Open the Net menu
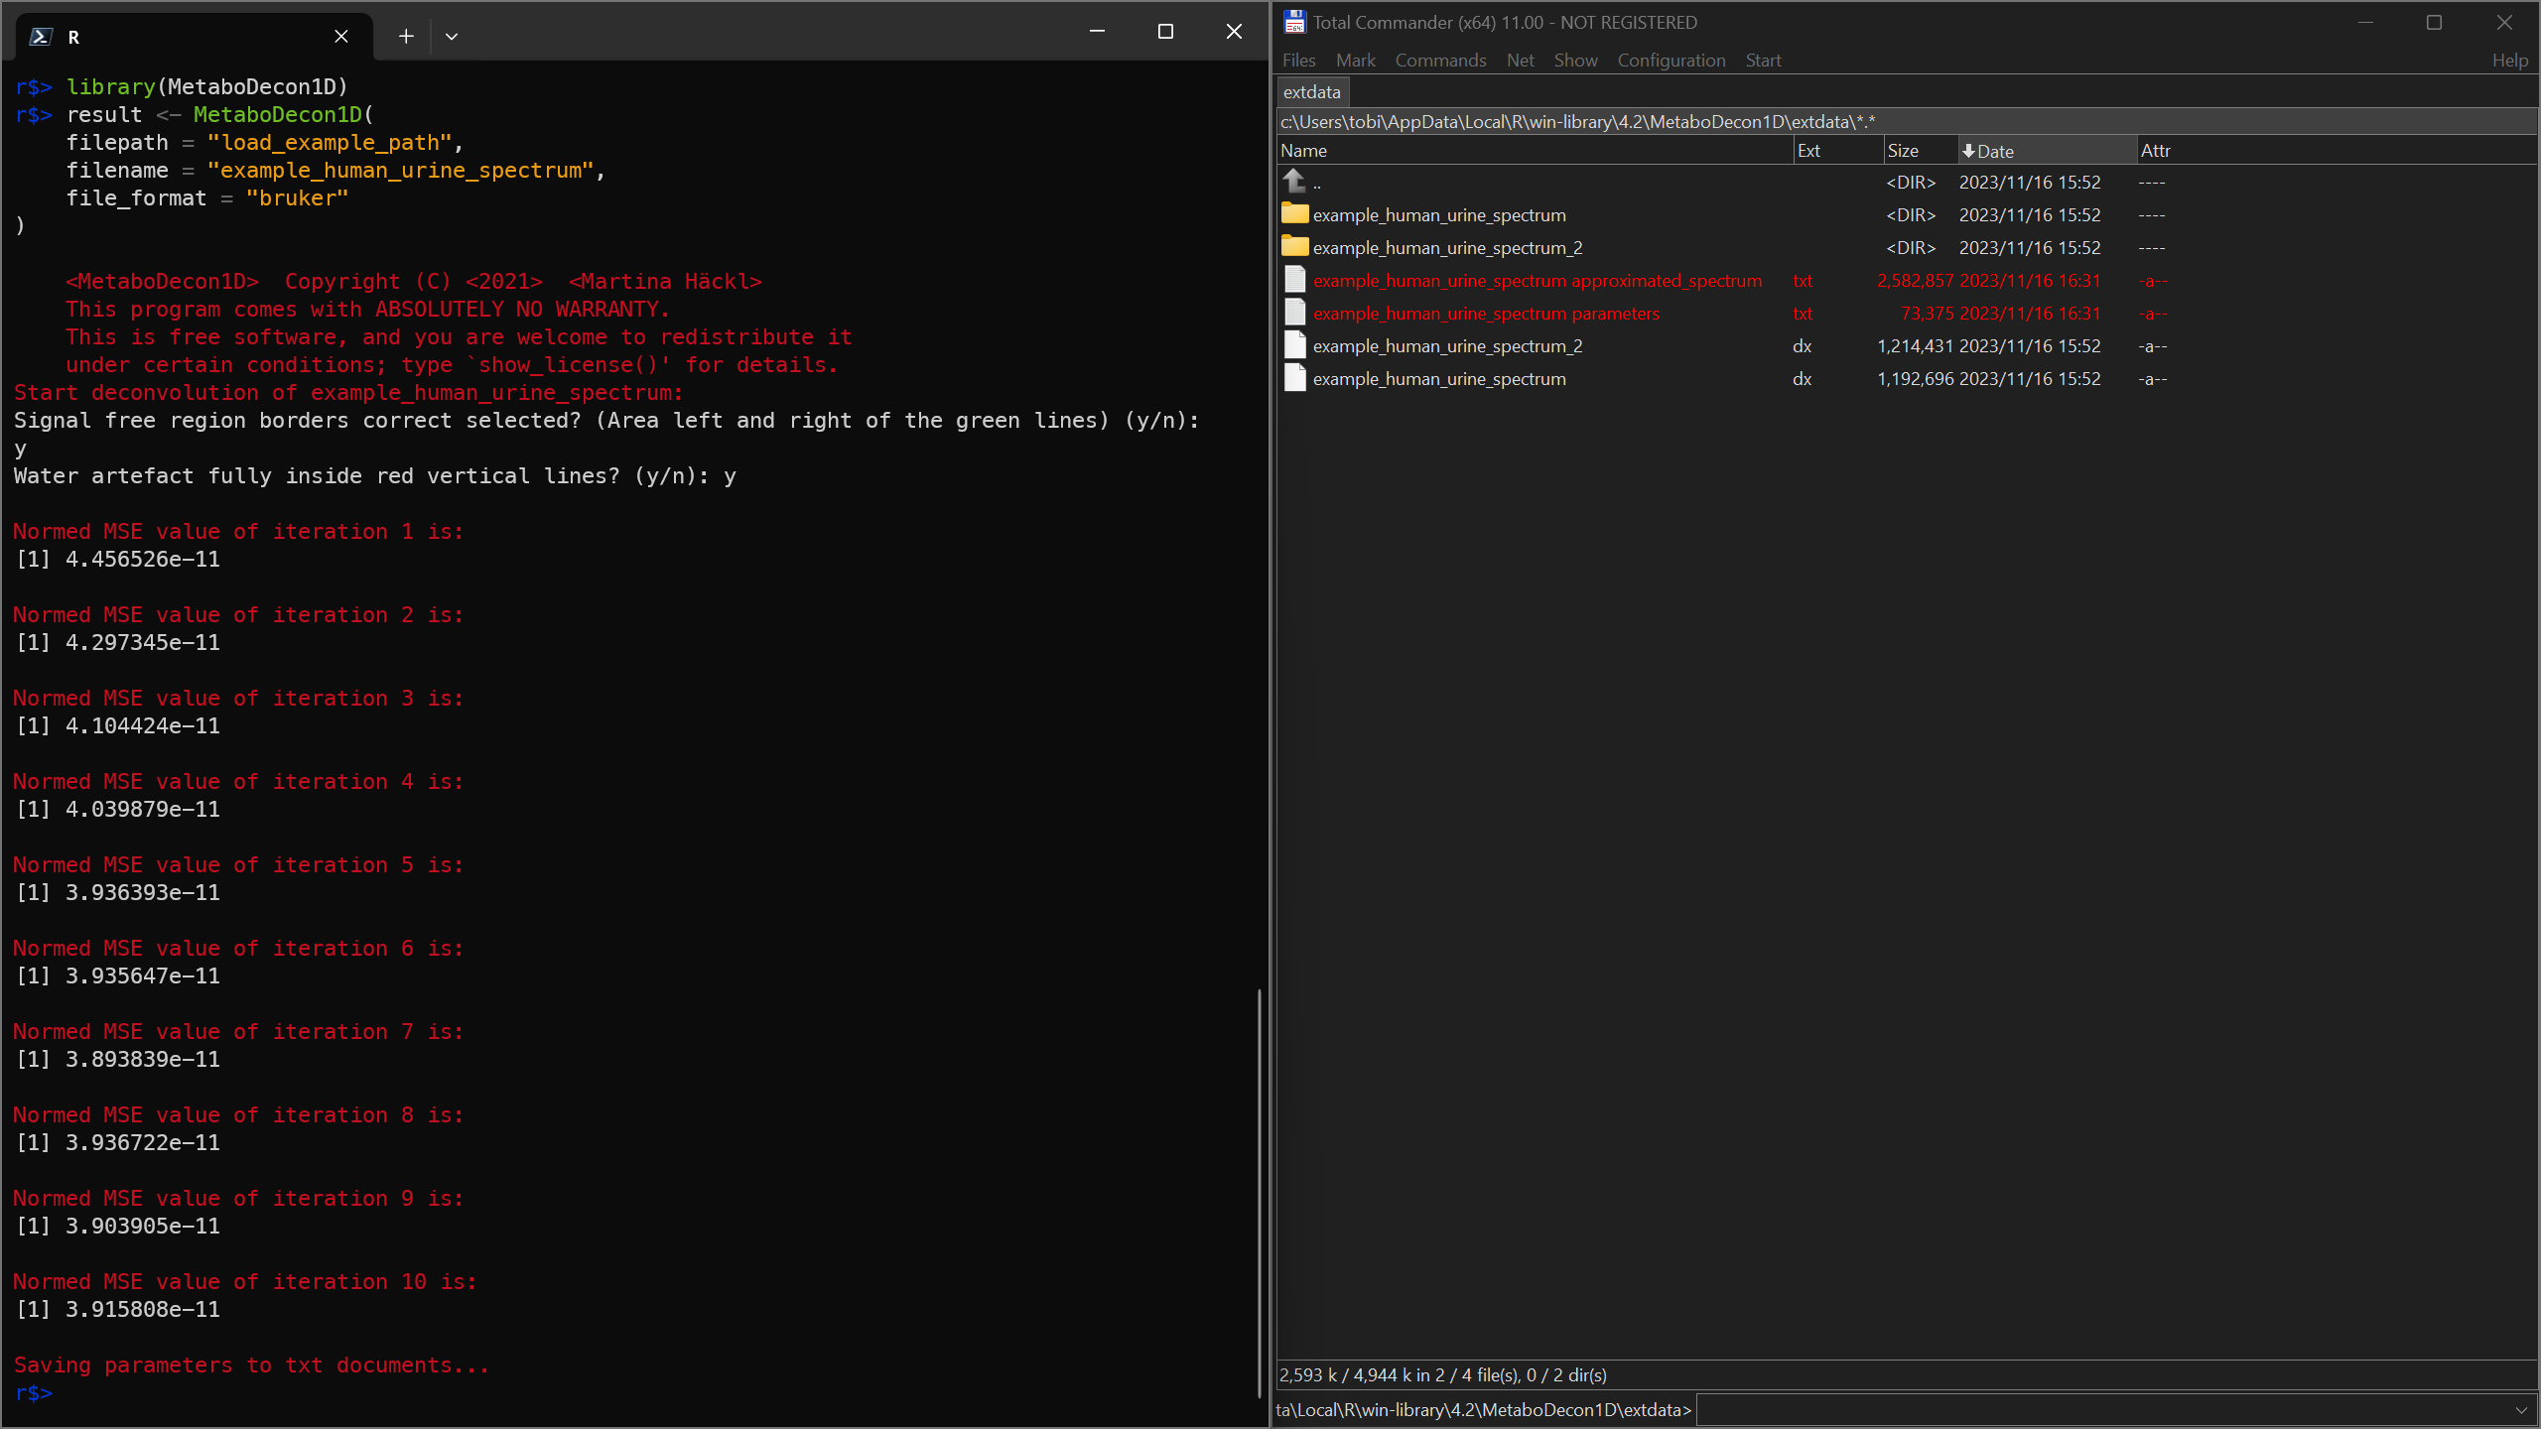 [1521, 61]
